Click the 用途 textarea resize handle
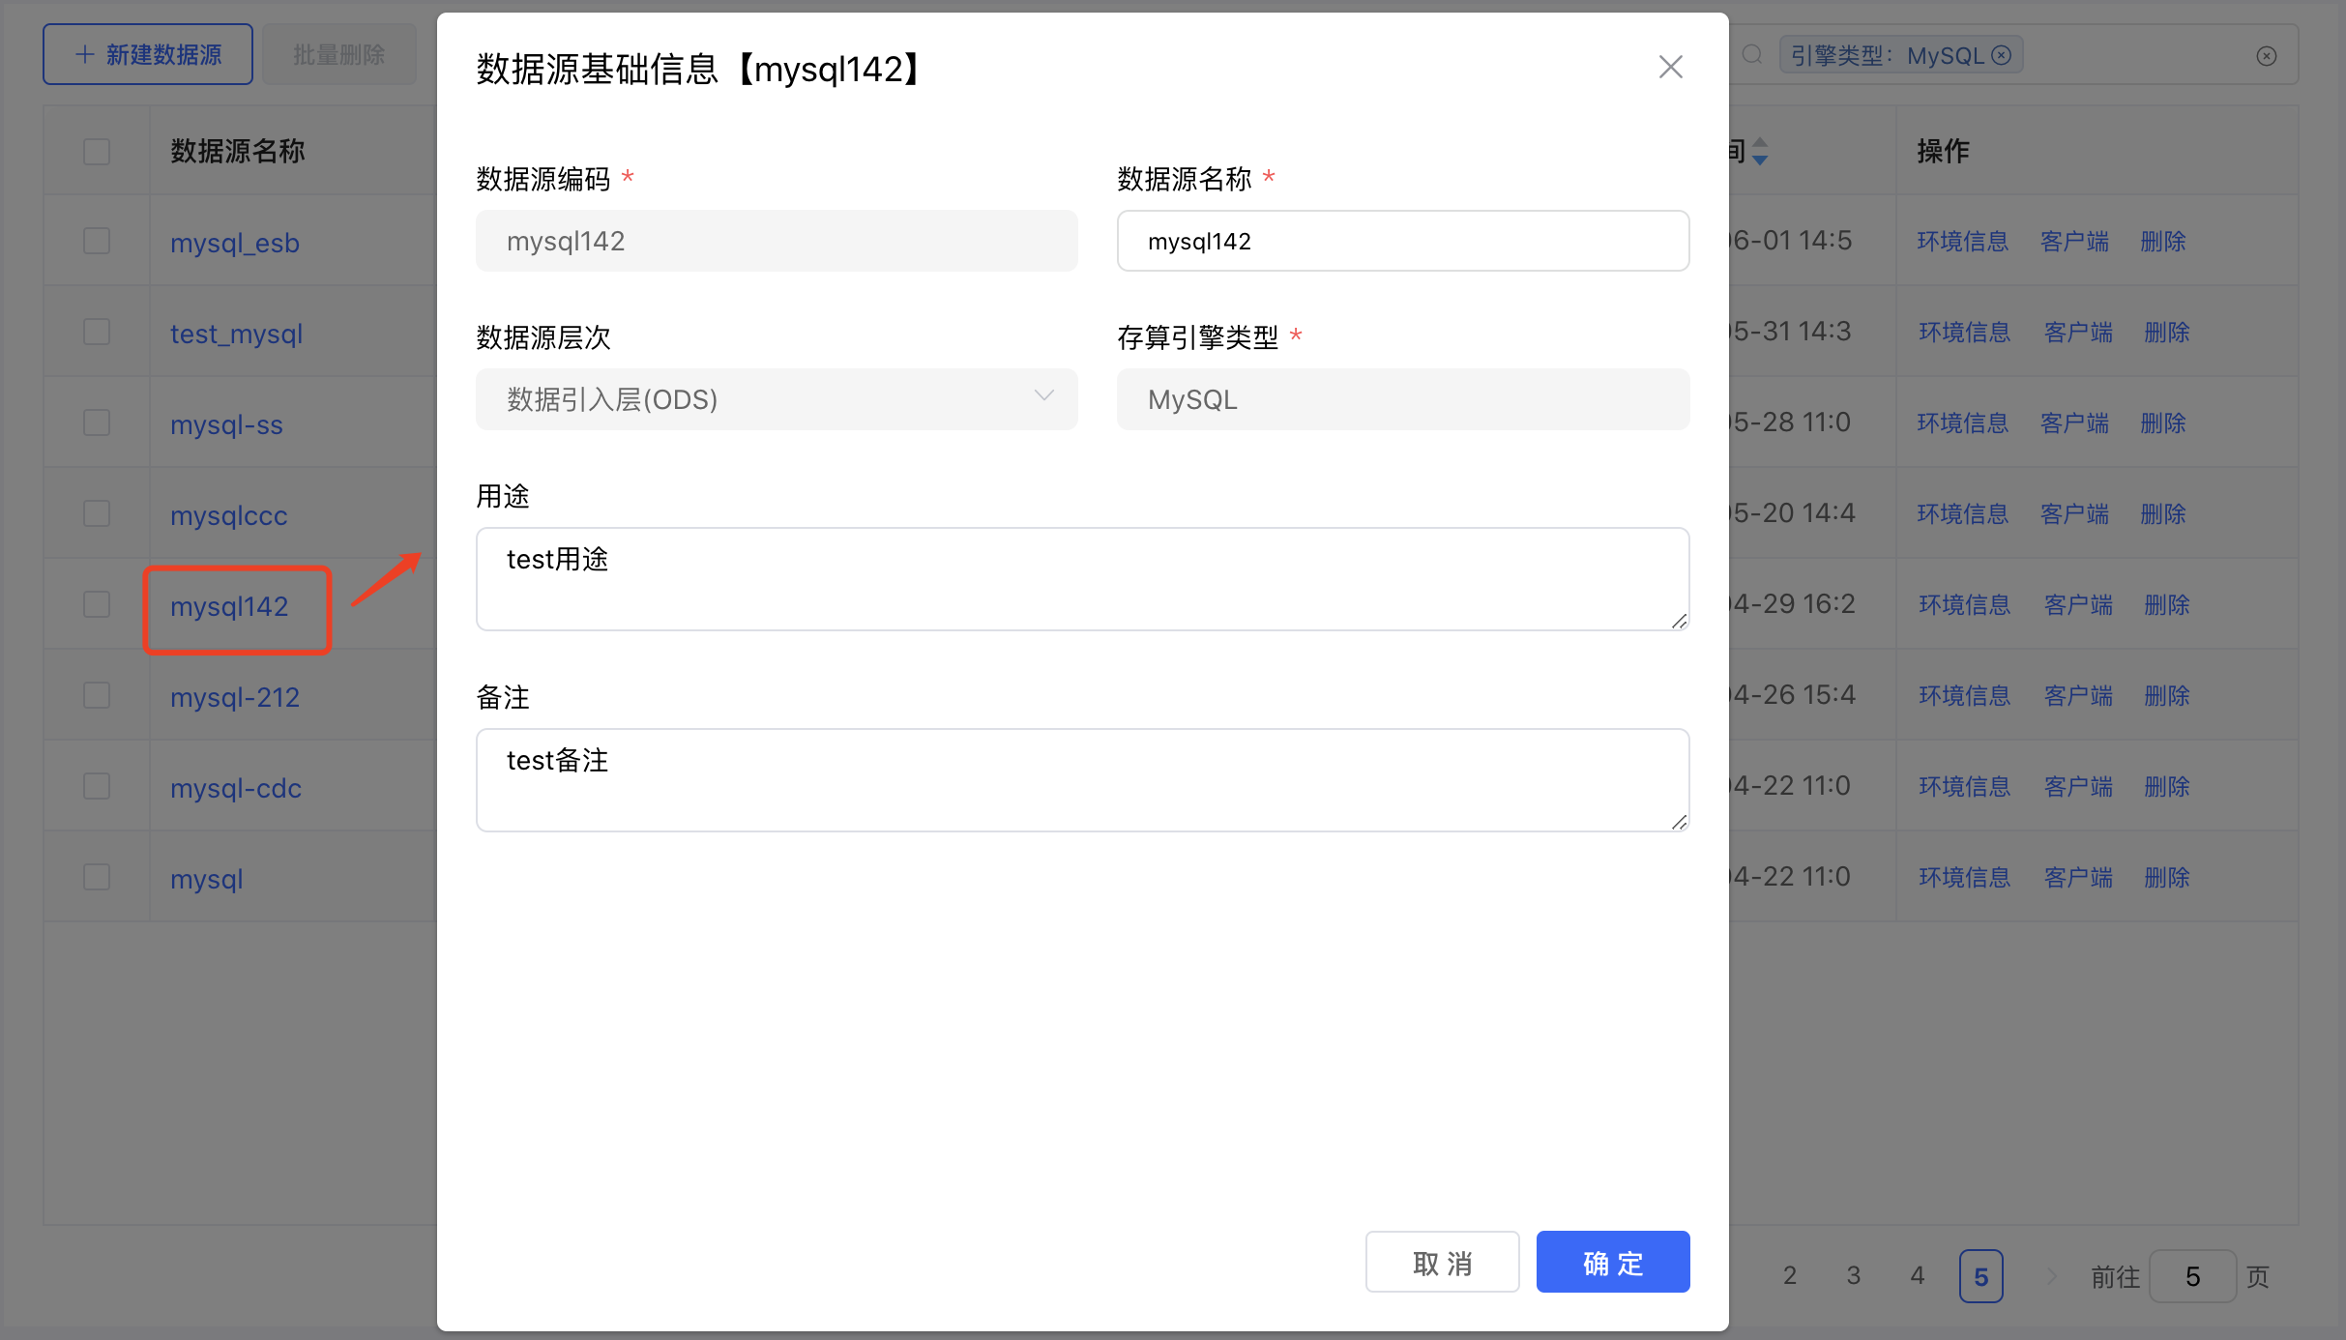The height and width of the screenshot is (1340, 2346). [1679, 622]
